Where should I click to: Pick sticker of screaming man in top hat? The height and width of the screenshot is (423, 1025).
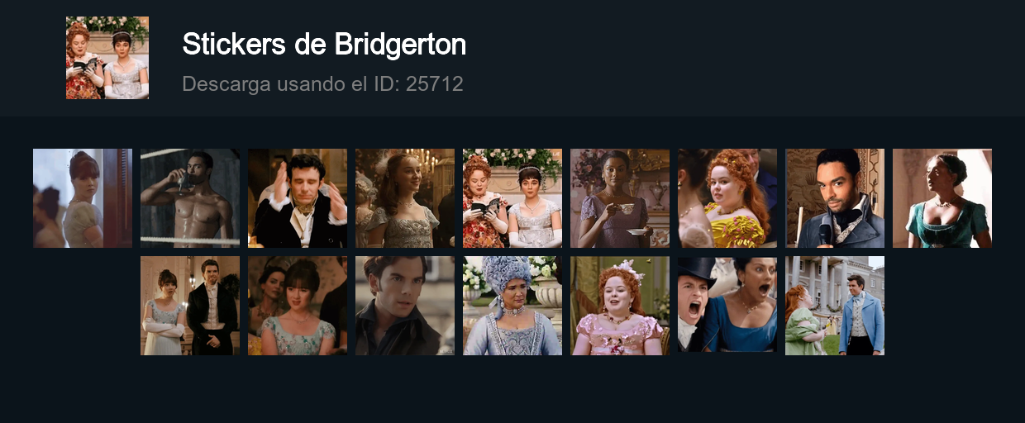coord(727,306)
